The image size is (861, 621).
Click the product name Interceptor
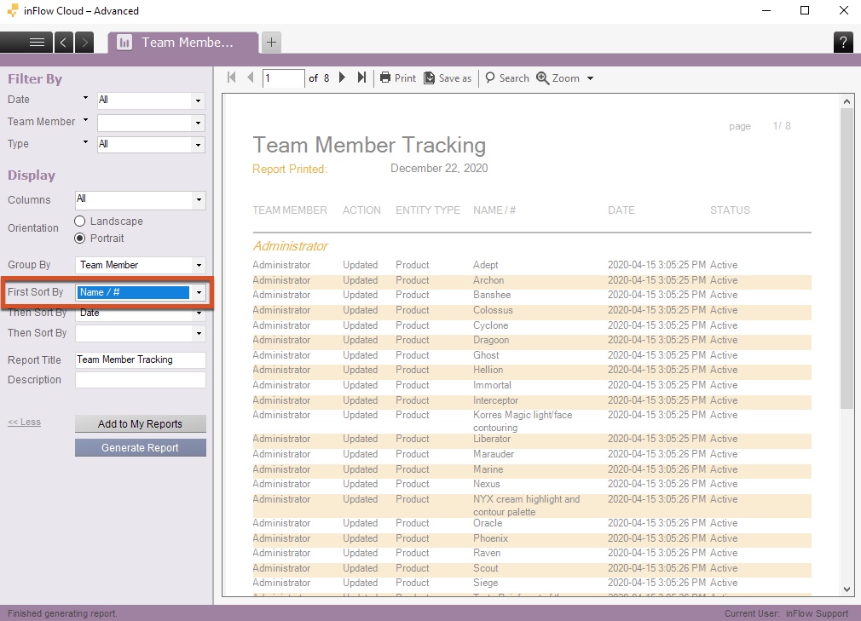[x=495, y=400]
